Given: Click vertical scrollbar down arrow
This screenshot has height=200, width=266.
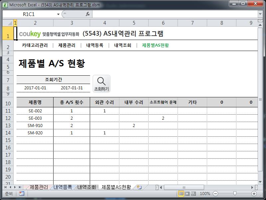Looking at the screenshot, I should 260,182.
